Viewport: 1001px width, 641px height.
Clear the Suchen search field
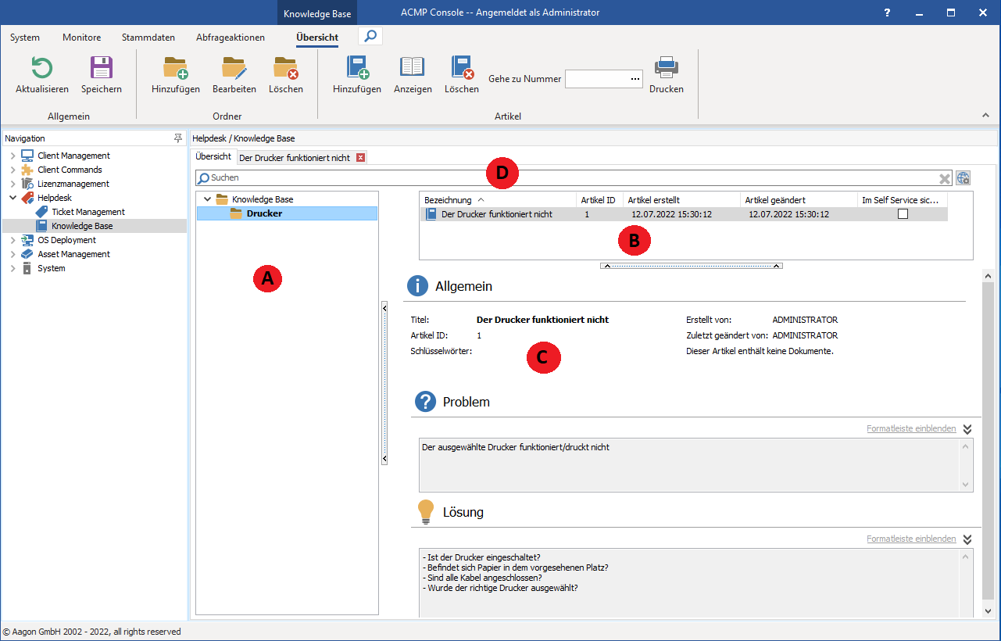point(945,178)
